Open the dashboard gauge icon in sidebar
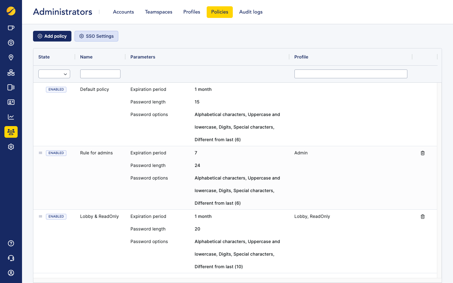The height and width of the screenshot is (283, 453). tap(11, 42)
